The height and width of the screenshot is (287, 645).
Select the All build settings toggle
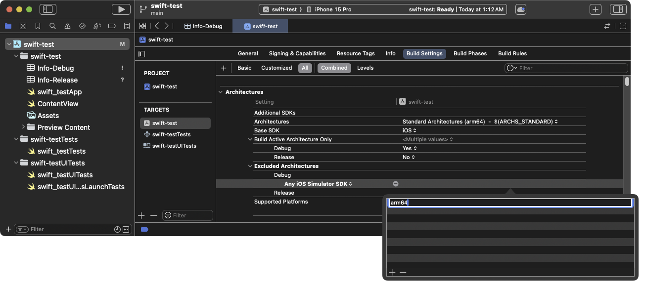[x=305, y=68]
